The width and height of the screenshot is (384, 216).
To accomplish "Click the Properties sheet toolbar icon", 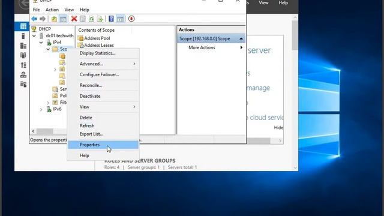I will [x=83, y=19].
